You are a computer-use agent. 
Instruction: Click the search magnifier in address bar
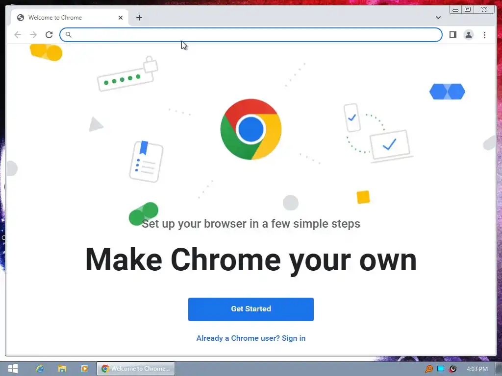tap(68, 35)
